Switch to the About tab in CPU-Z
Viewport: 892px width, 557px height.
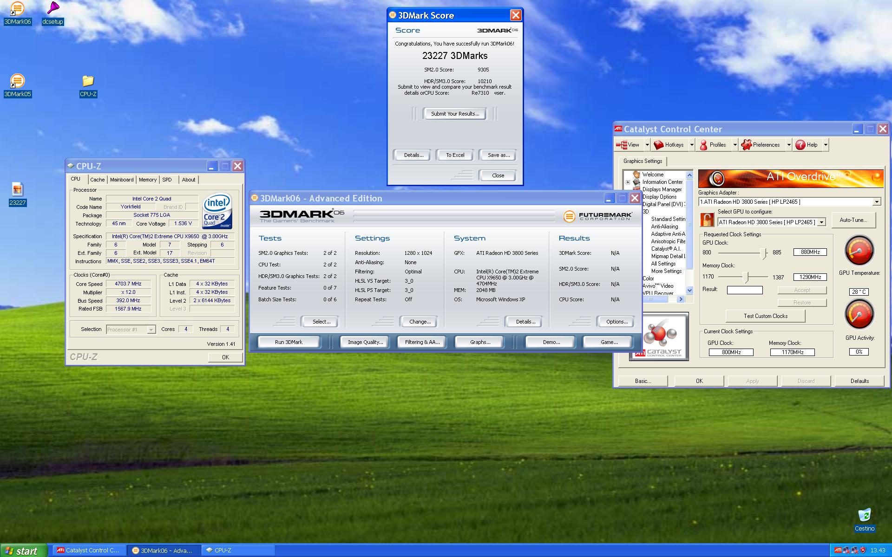click(189, 180)
